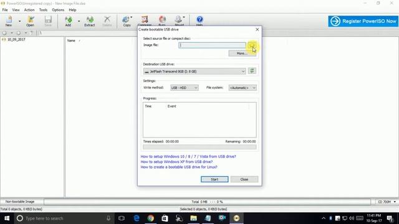Click the Save toolbar icon
399x224 pixels.
(x=48, y=21)
